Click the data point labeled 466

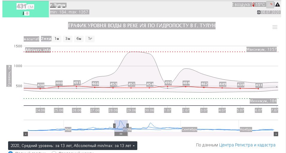(x=95, y=87)
